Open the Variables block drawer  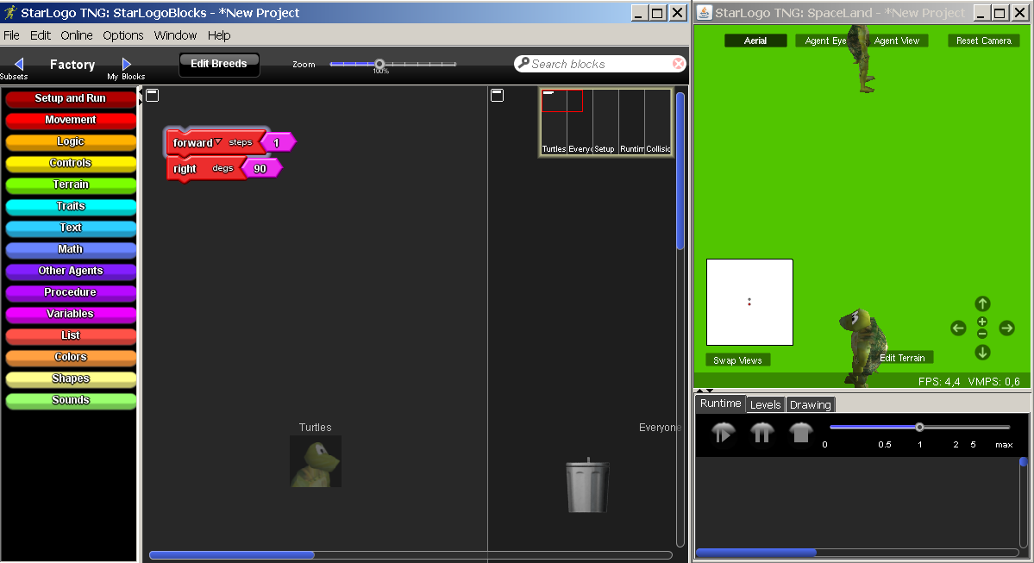pos(71,314)
